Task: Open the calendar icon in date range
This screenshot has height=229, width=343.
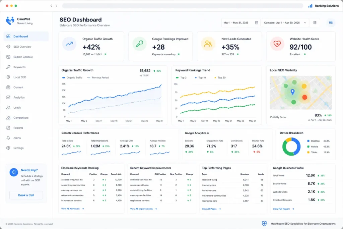Action: [256, 23]
